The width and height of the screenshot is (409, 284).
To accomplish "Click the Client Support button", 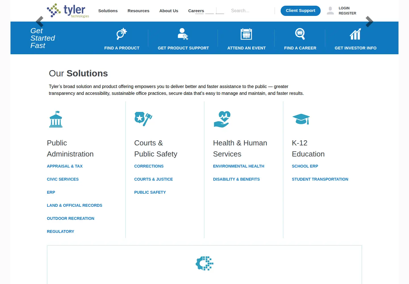I will pos(301,11).
